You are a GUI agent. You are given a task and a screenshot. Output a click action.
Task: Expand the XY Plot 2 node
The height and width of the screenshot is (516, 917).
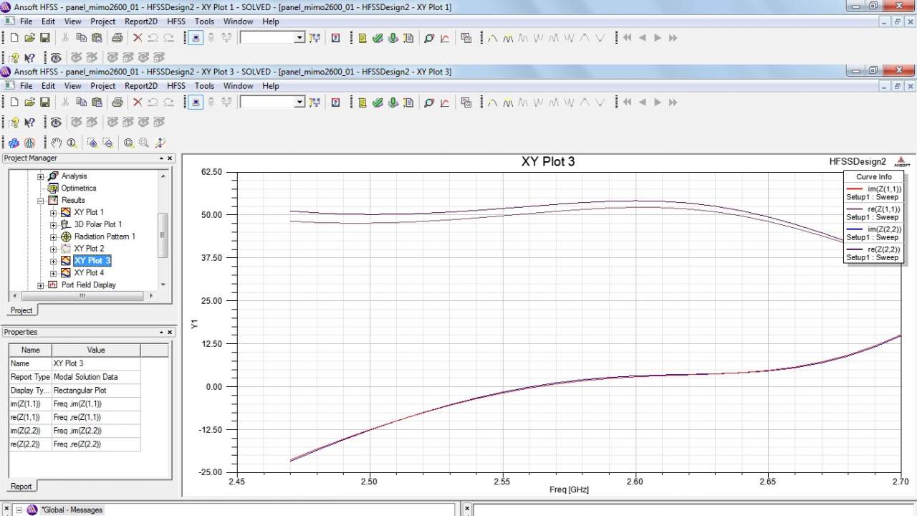coord(54,249)
